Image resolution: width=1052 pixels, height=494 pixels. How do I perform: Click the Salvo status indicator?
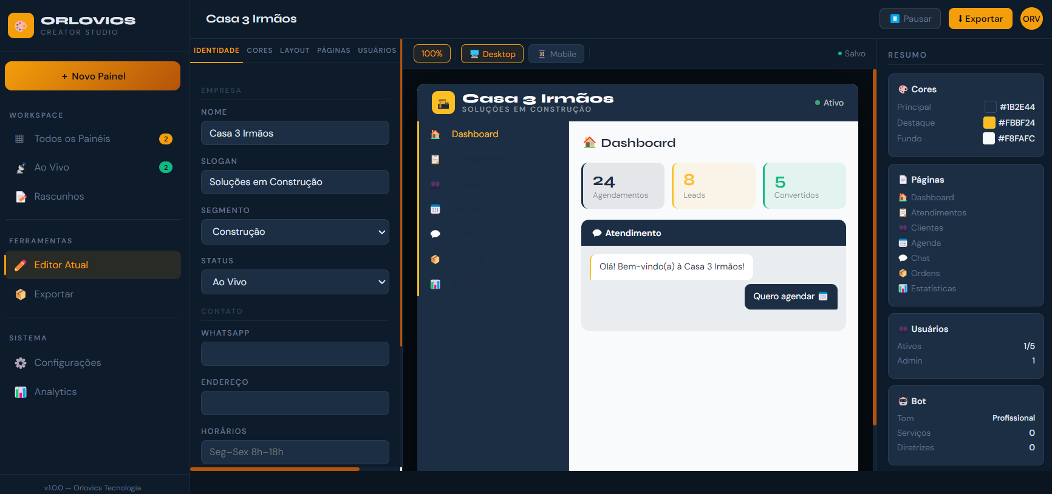coord(852,54)
